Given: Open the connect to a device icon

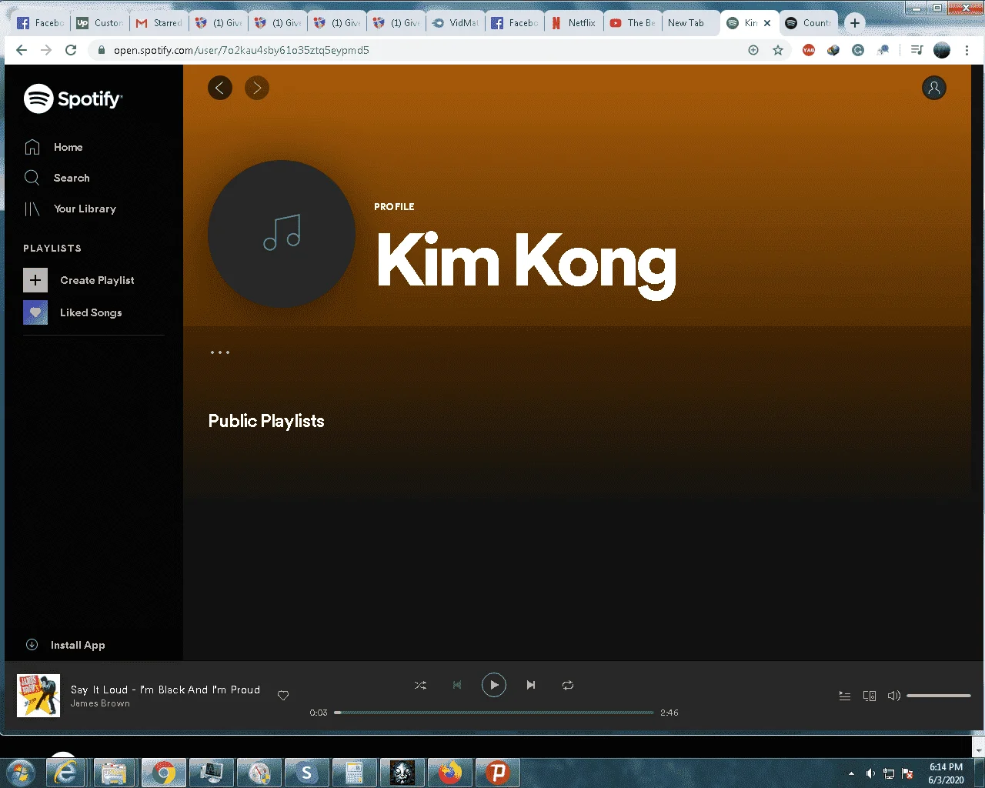Looking at the screenshot, I should point(870,696).
